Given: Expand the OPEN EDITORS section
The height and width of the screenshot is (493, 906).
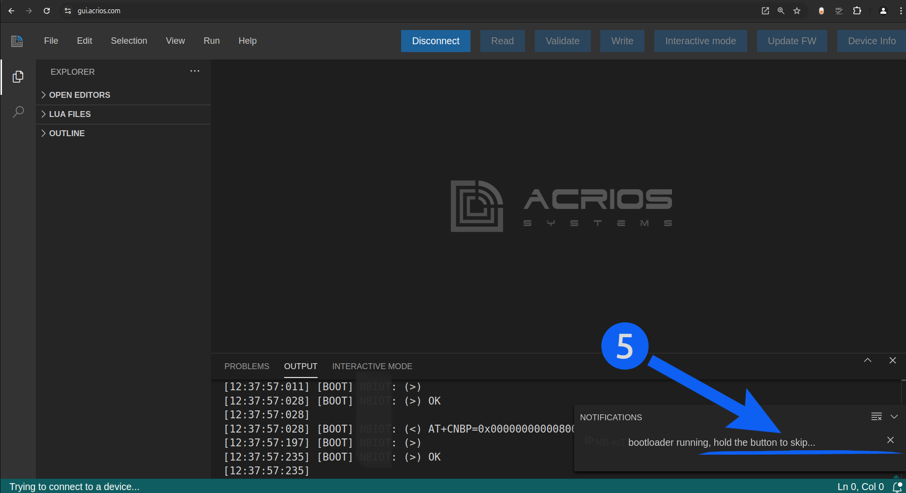Looking at the screenshot, I should (x=80, y=95).
